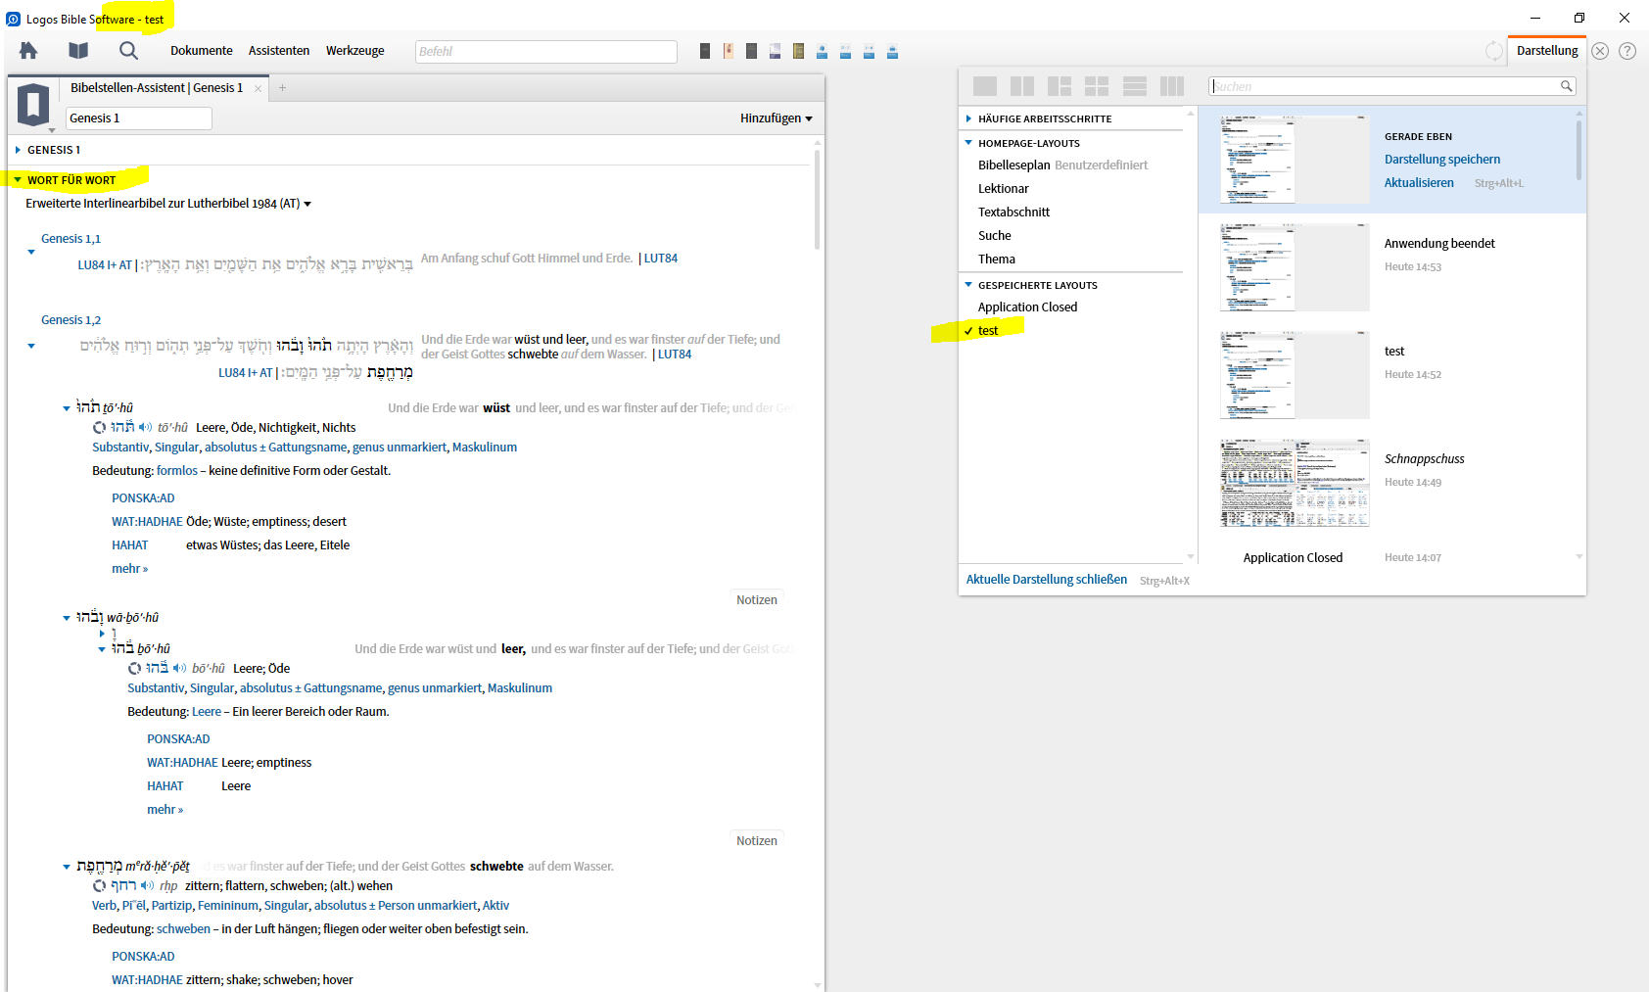Click the layout history list scrollbar
Image resolution: width=1649 pixels, height=992 pixels.
pos(1578,149)
